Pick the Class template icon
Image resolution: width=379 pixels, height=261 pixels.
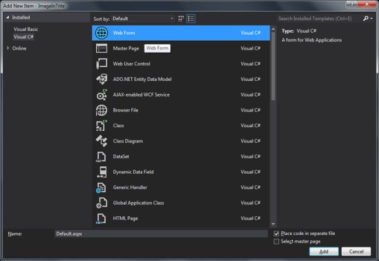click(x=101, y=126)
